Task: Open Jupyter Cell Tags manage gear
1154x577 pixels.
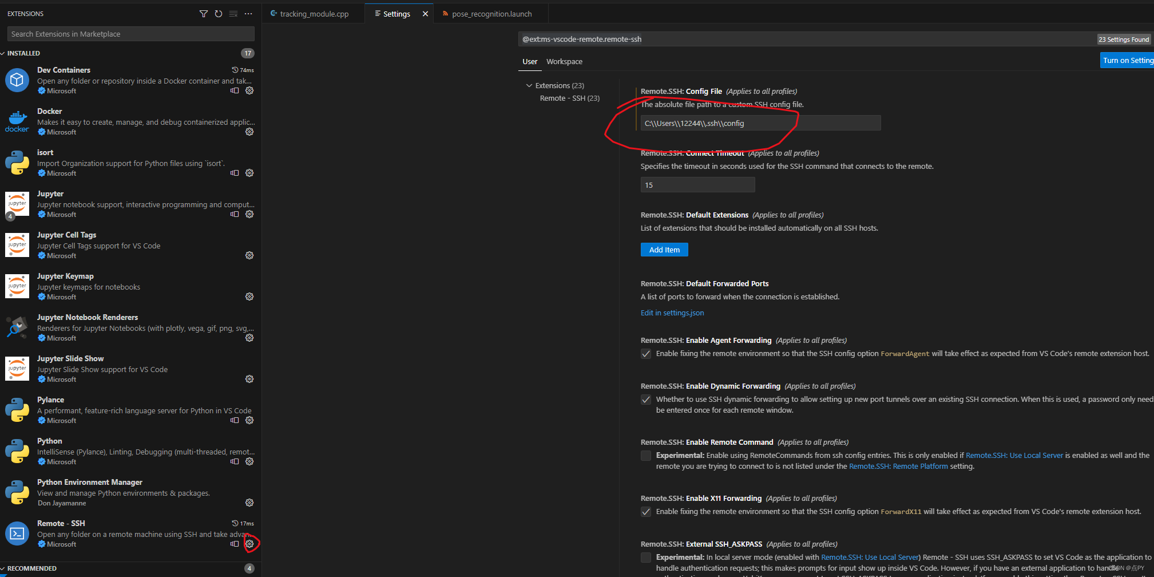Action: click(249, 255)
